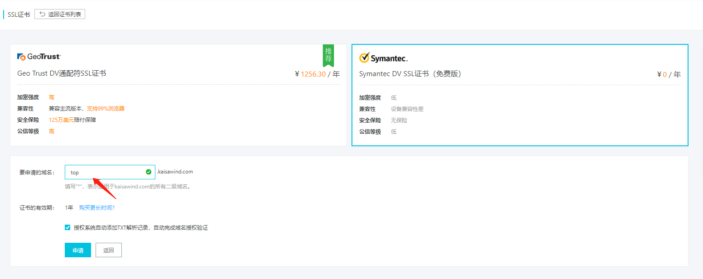
Task: Click the 无保险 text
Action: pyautogui.click(x=399, y=120)
